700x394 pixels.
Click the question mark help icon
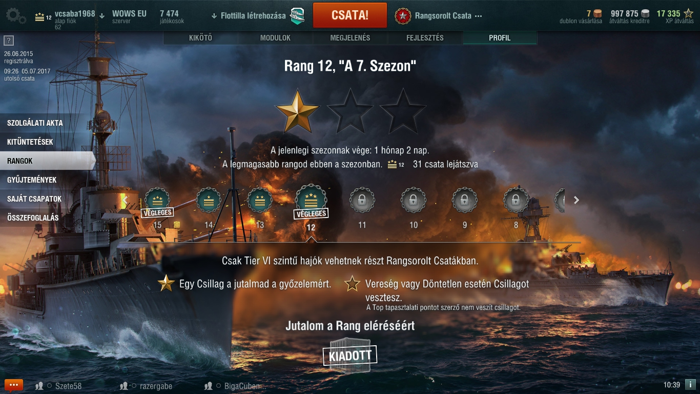[8, 41]
